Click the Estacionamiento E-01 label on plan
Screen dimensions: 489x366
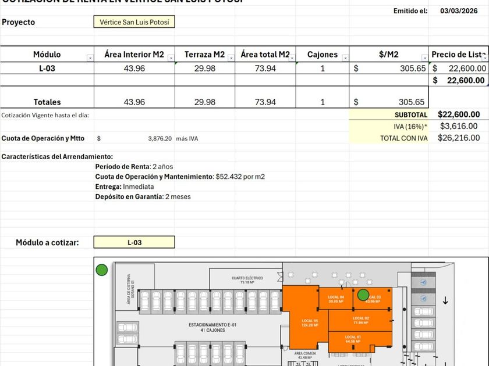click(x=212, y=328)
